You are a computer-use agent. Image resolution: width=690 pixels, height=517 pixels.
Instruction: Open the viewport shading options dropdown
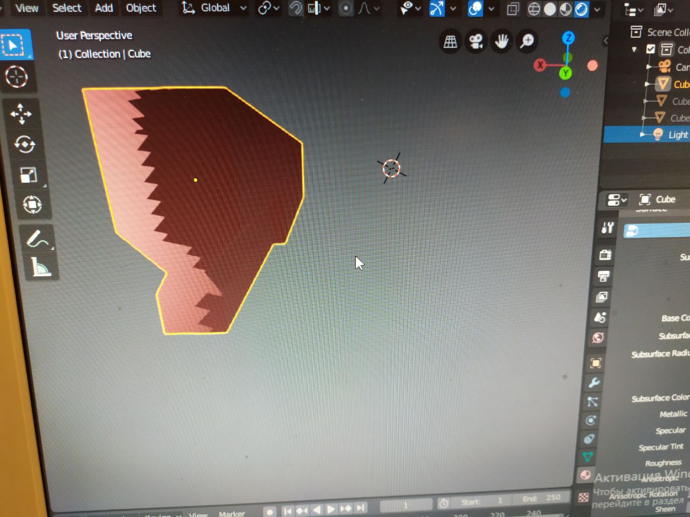597,10
